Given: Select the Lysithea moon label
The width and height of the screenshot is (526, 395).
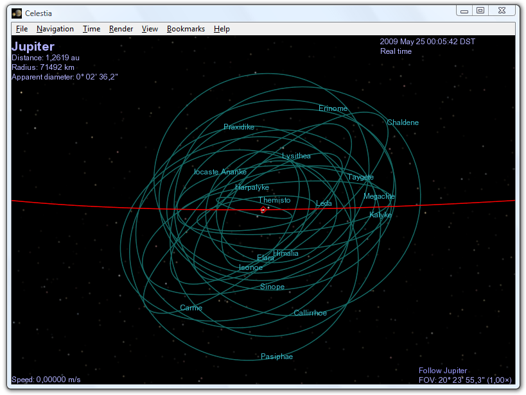Looking at the screenshot, I should [296, 156].
